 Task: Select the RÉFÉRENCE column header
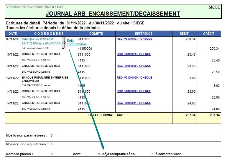pyautogui.click(x=144, y=34)
